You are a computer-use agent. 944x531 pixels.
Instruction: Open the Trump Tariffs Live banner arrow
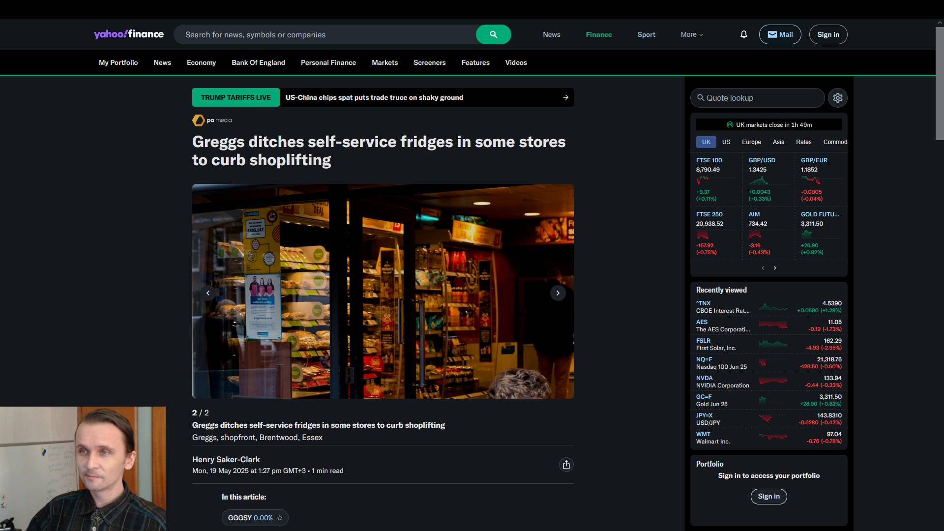pyautogui.click(x=565, y=97)
